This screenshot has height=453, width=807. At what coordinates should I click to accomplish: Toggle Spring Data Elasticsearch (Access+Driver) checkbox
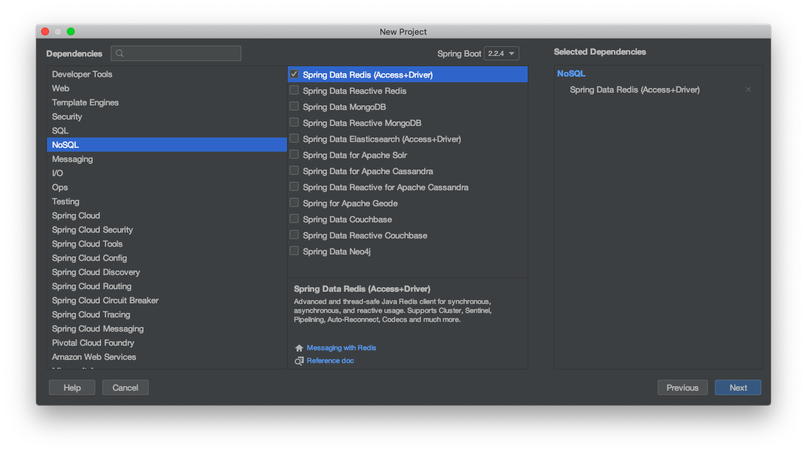pos(294,139)
